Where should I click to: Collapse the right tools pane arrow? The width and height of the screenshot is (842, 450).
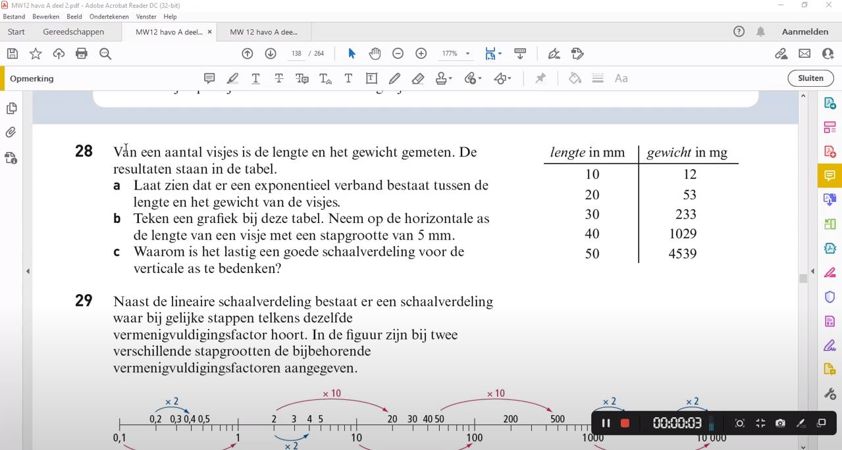812,271
